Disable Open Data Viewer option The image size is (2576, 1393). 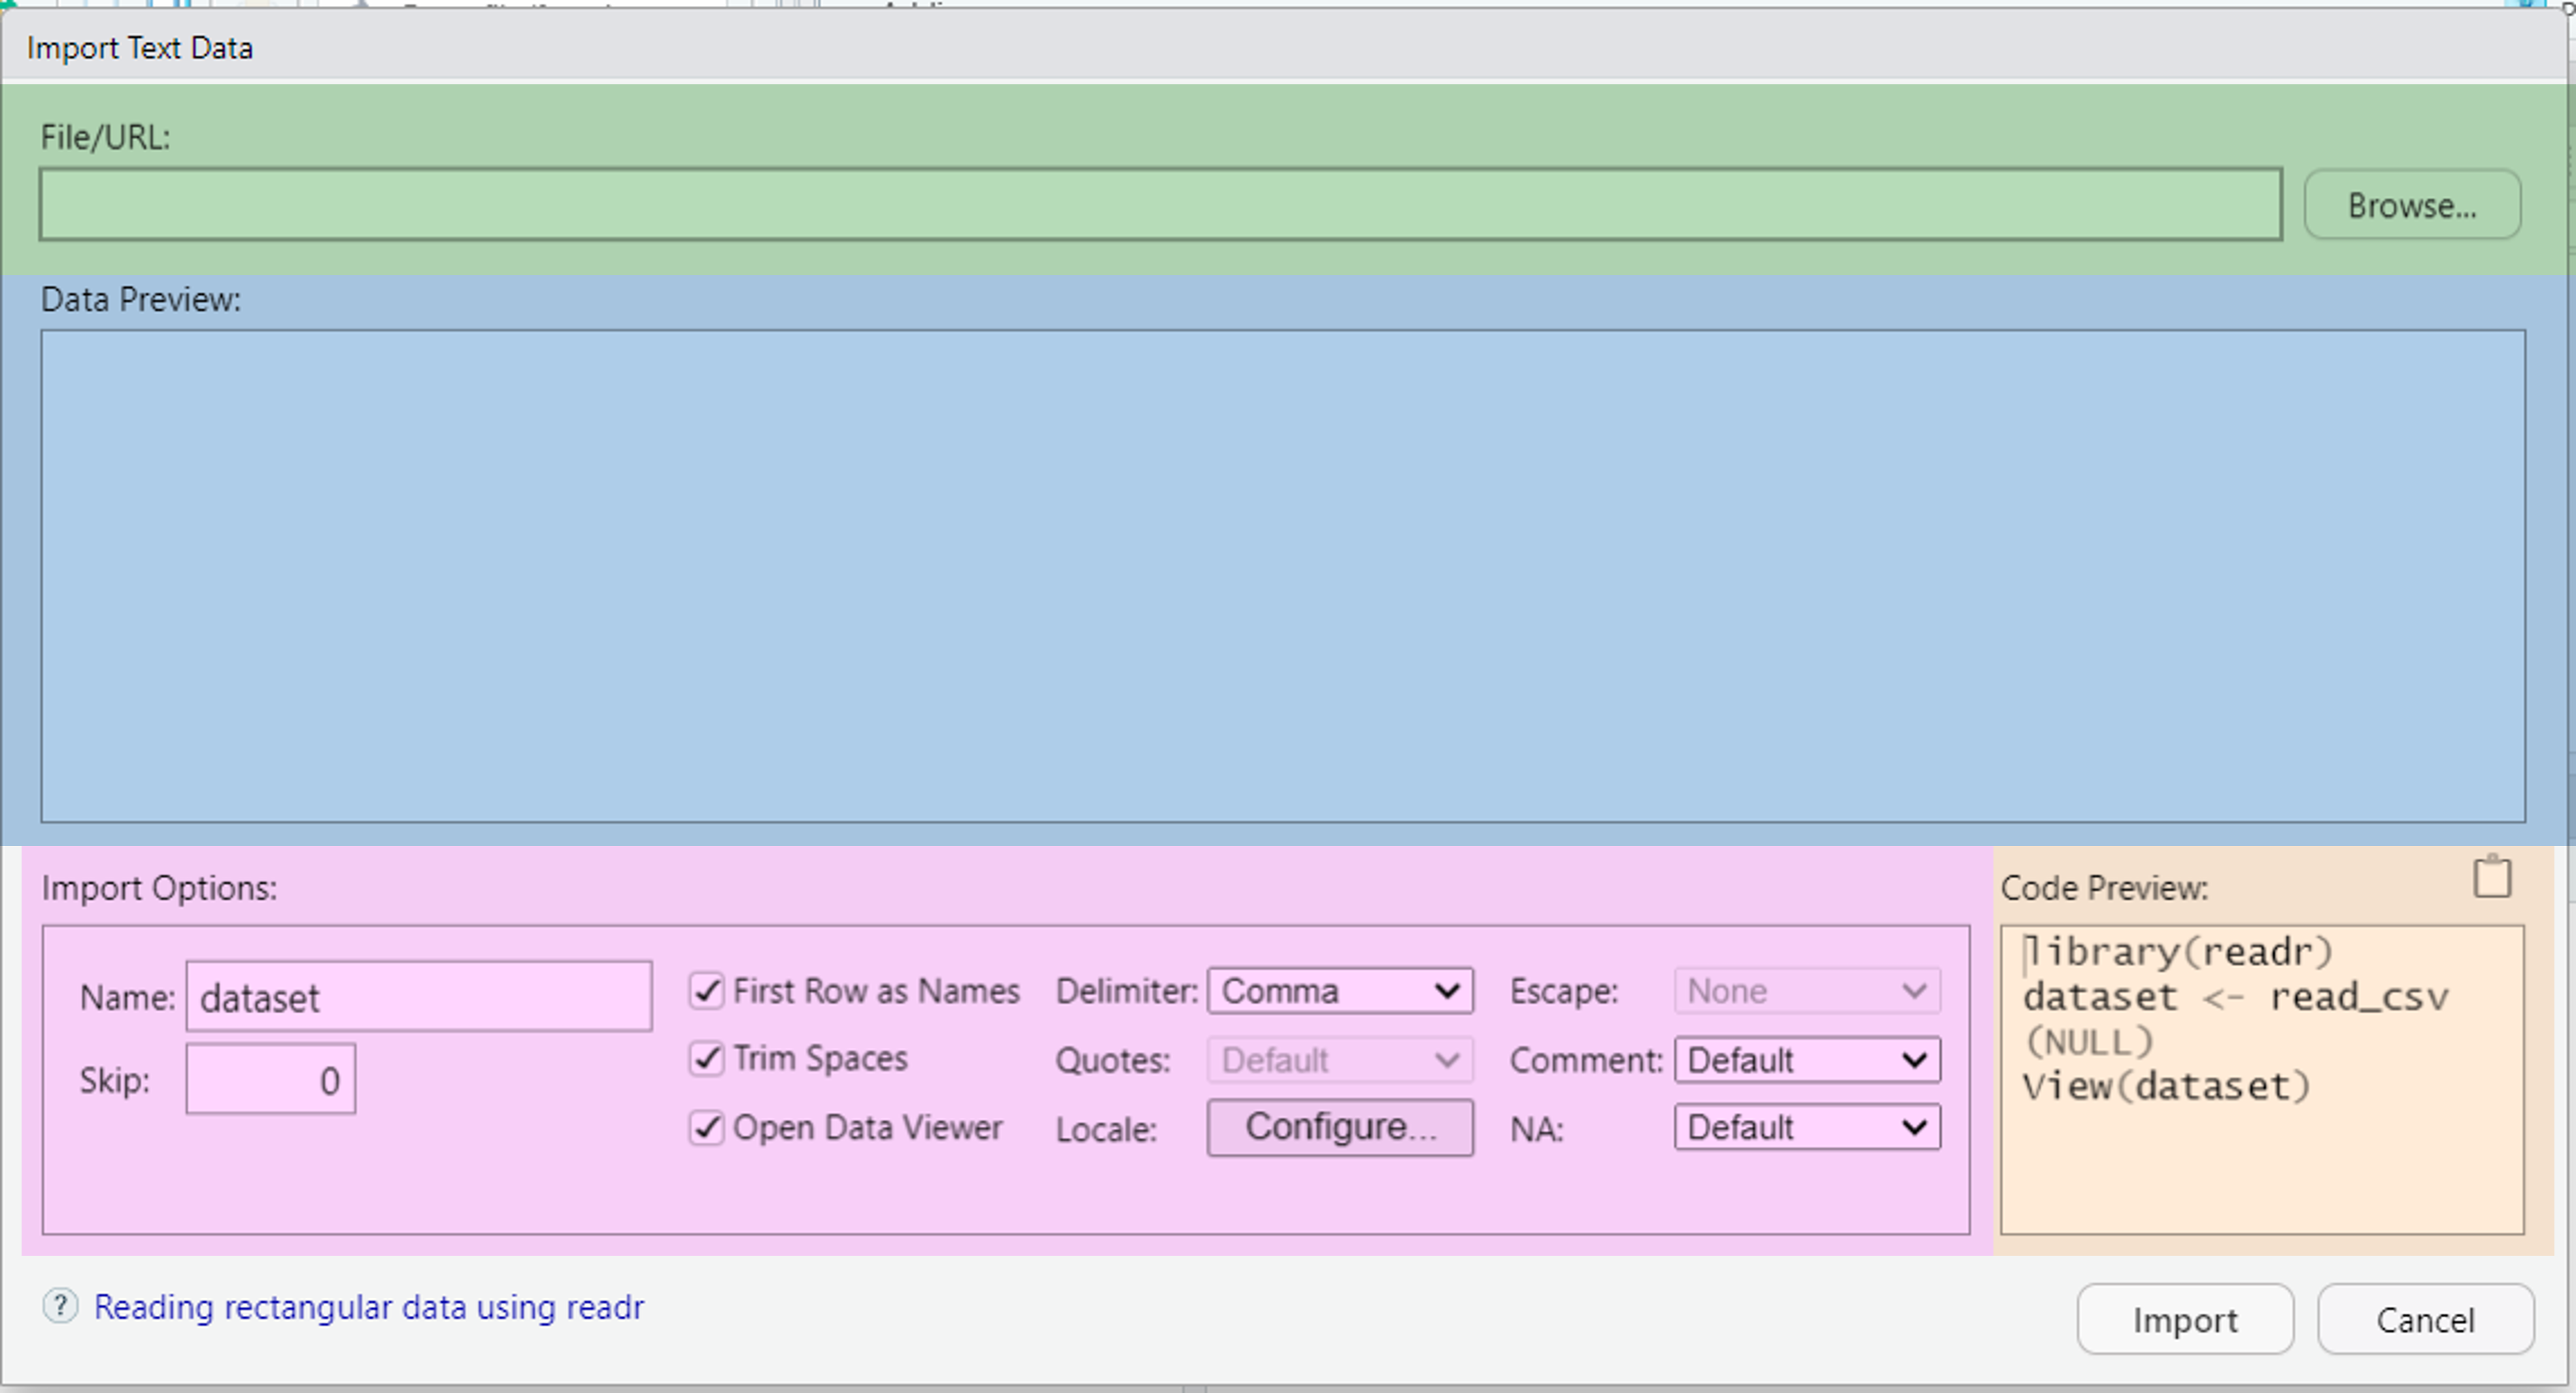click(x=707, y=1127)
